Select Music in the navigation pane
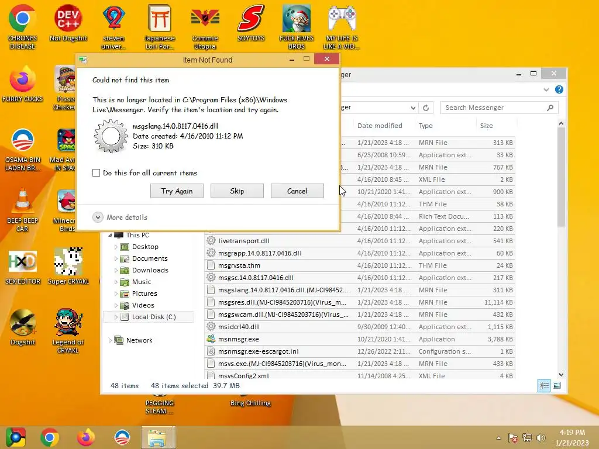This screenshot has height=449, width=599. [x=142, y=282]
